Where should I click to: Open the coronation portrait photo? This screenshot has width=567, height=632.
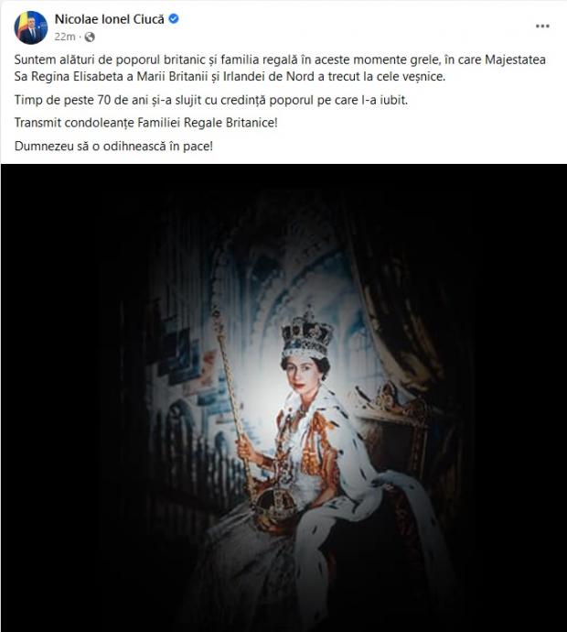pyautogui.click(x=283, y=398)
